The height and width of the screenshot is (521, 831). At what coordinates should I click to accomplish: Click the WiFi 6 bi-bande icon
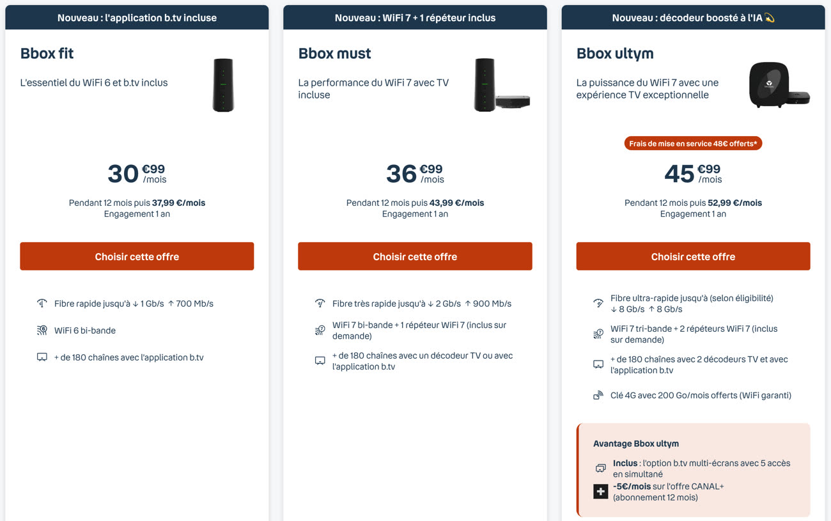(x=42, y=330)
